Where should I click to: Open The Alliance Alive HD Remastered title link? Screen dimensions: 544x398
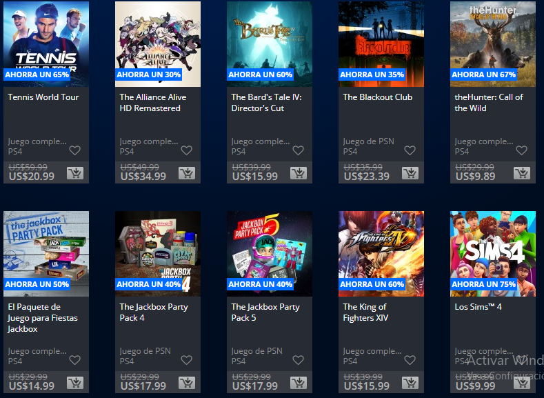tap(152, 103)
